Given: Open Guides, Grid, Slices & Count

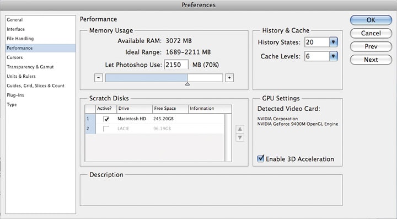Looking at the screenshot, I should click(40, 86).
